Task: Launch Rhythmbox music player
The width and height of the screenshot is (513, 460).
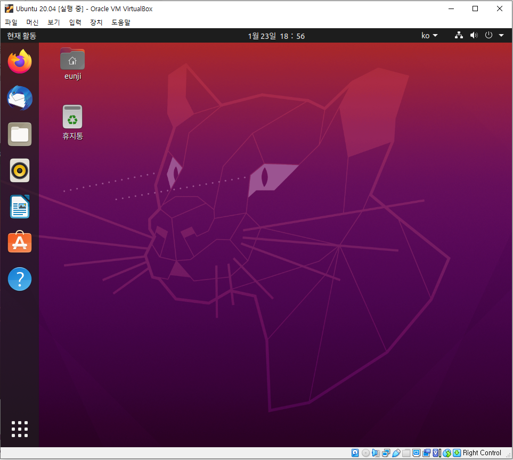Action: click(20, 170)
